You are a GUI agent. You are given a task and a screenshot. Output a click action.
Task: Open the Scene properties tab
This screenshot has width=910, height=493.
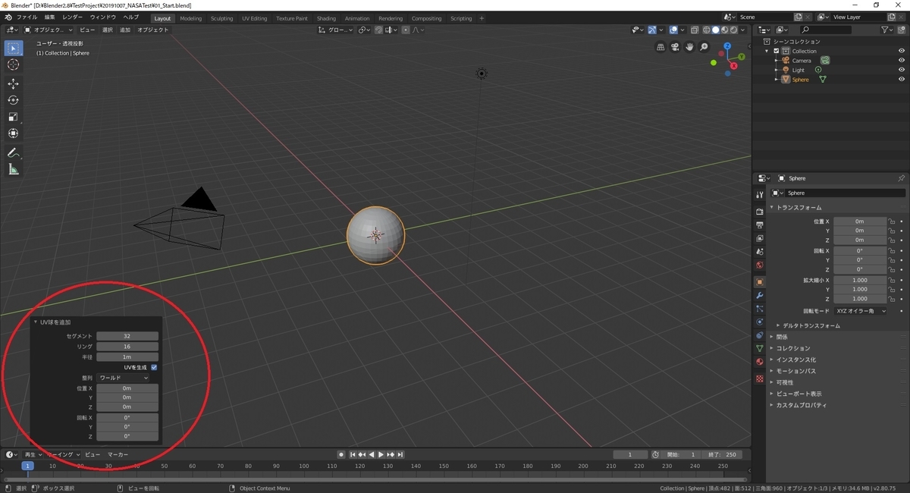click(759, 251)
